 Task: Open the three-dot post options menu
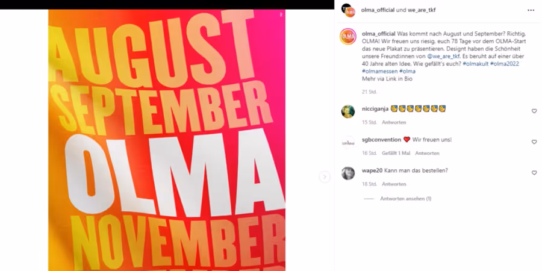(531, 10)
